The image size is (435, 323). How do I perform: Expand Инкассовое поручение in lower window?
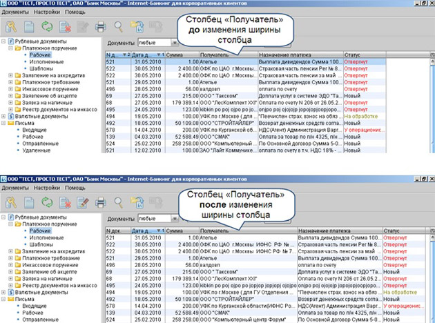(x=10, y=265)
